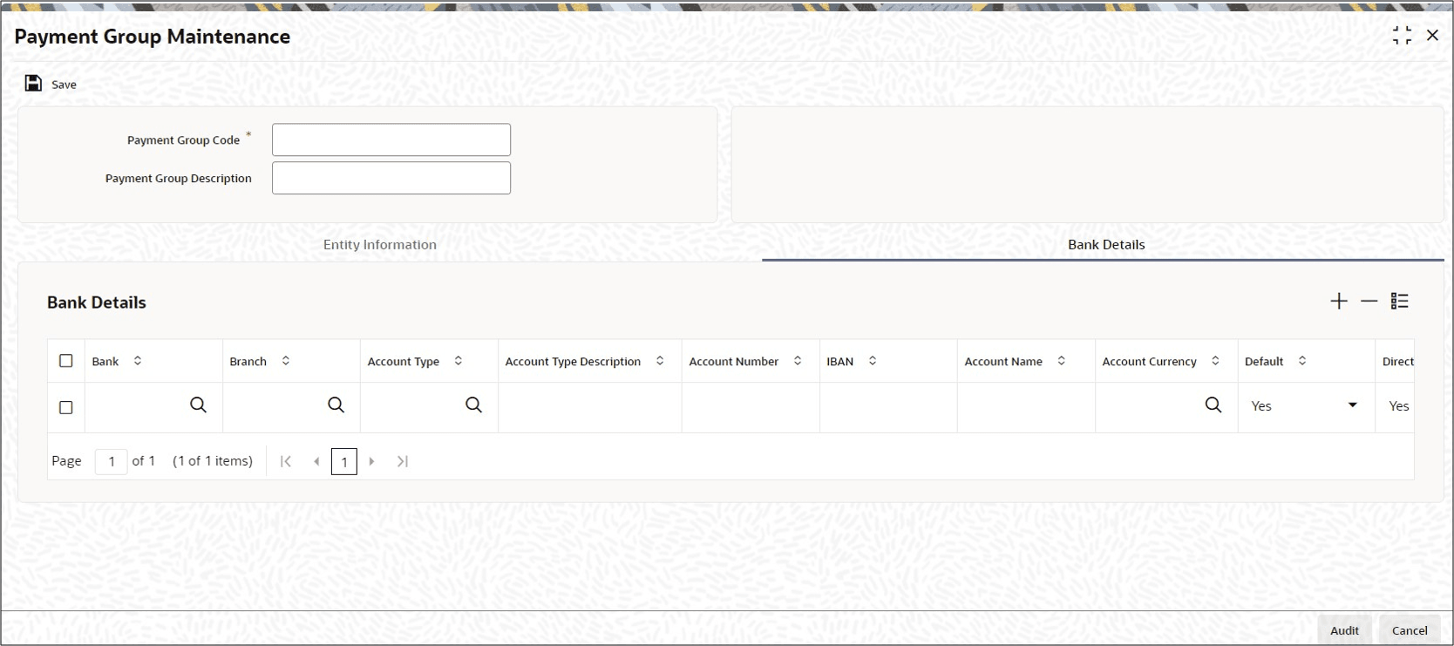1454x646 pixels.
Task: Click the Account Number cell
Action: [751, 407]
